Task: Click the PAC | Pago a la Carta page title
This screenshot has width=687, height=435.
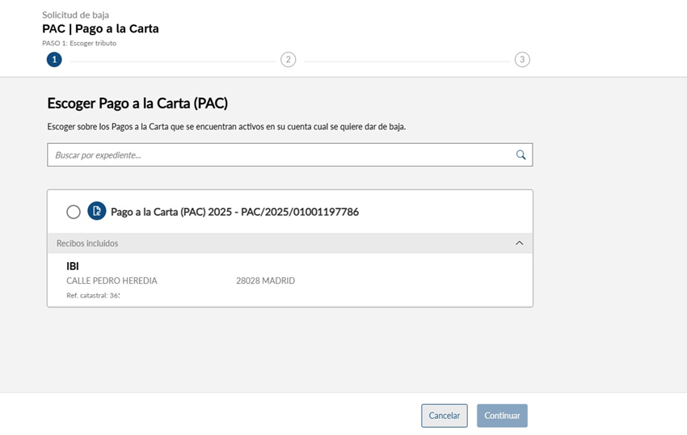Action: [x=100, y=29]
